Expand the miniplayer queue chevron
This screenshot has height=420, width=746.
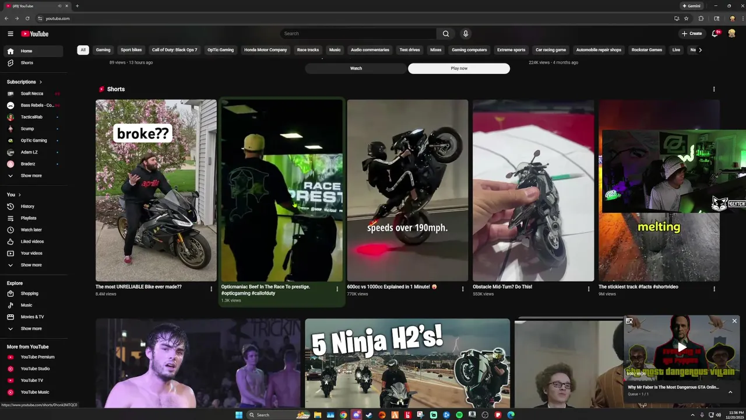pyautogui.click(x=730, y=392)
